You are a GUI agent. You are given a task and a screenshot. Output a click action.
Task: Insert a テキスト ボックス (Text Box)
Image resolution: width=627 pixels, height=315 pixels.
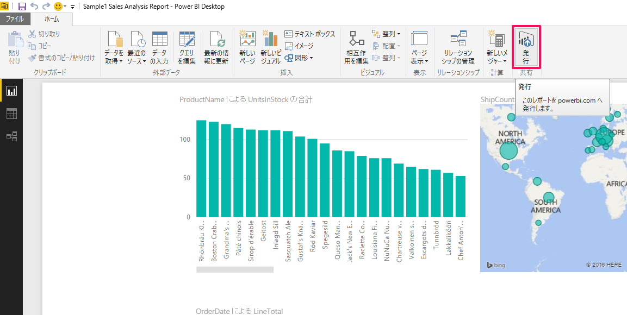(309, 34)
